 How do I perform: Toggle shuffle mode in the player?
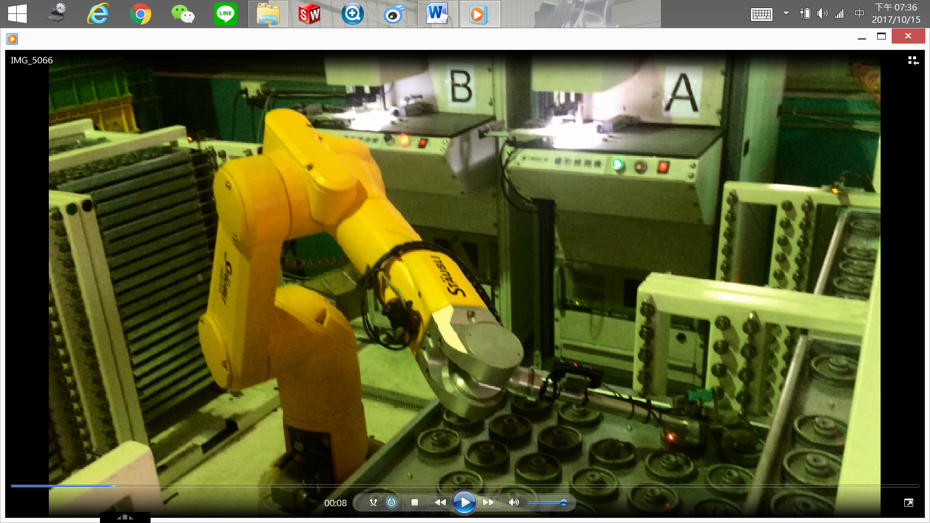click(x=373, y=502)
